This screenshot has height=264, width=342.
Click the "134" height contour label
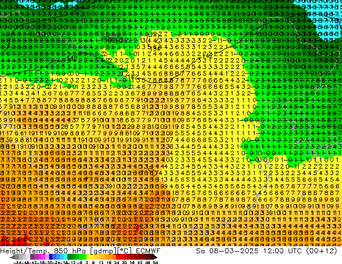coord(155,48)
